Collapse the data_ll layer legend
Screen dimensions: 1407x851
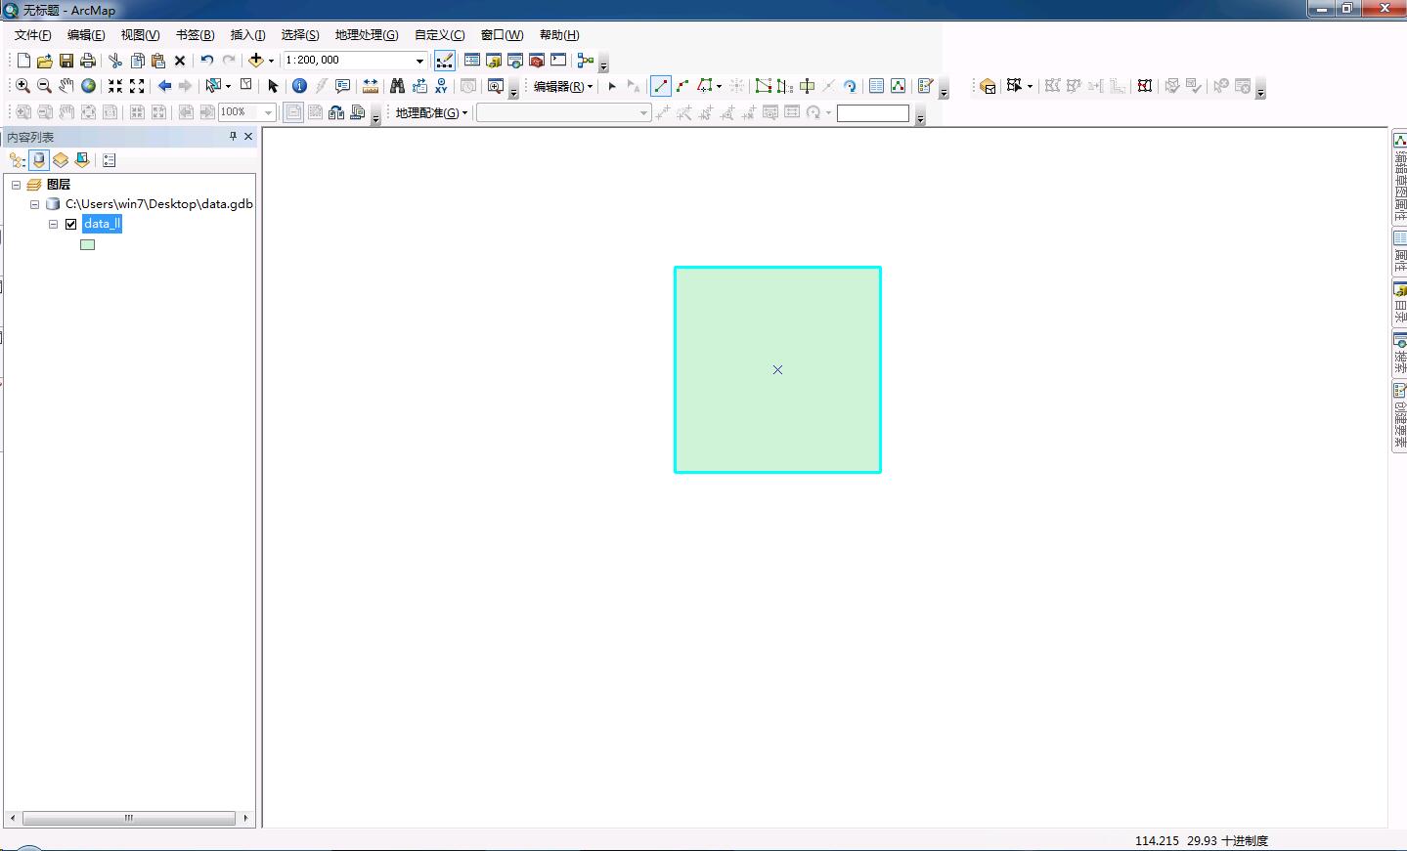tap(54, 224)
